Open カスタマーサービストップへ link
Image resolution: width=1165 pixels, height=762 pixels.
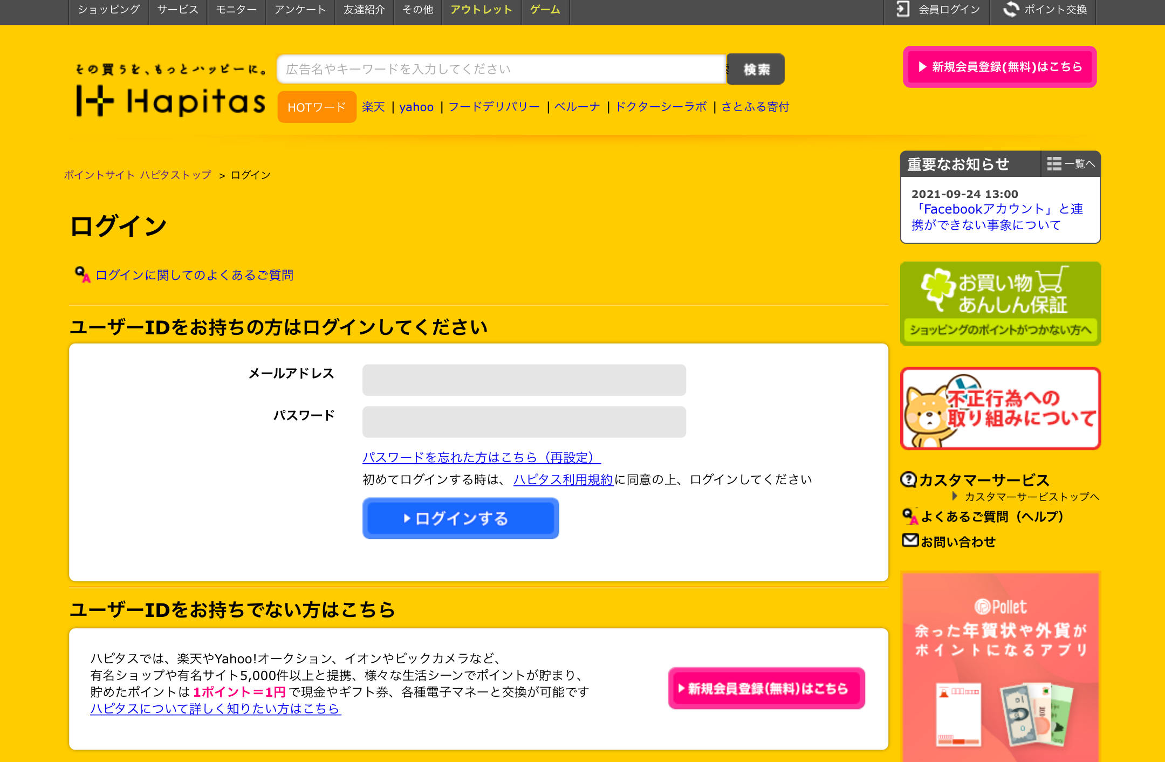(1032, 497)
